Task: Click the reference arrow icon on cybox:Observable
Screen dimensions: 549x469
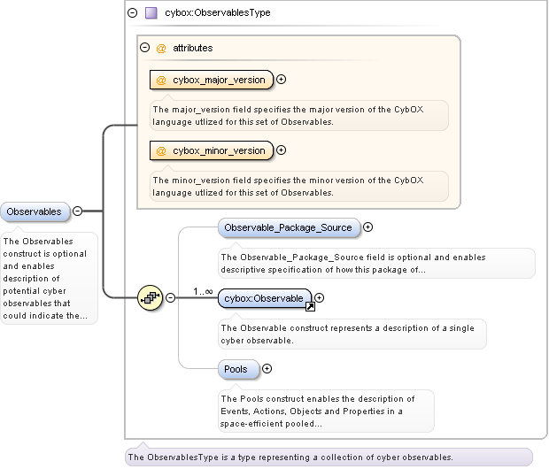Action: 310,306
